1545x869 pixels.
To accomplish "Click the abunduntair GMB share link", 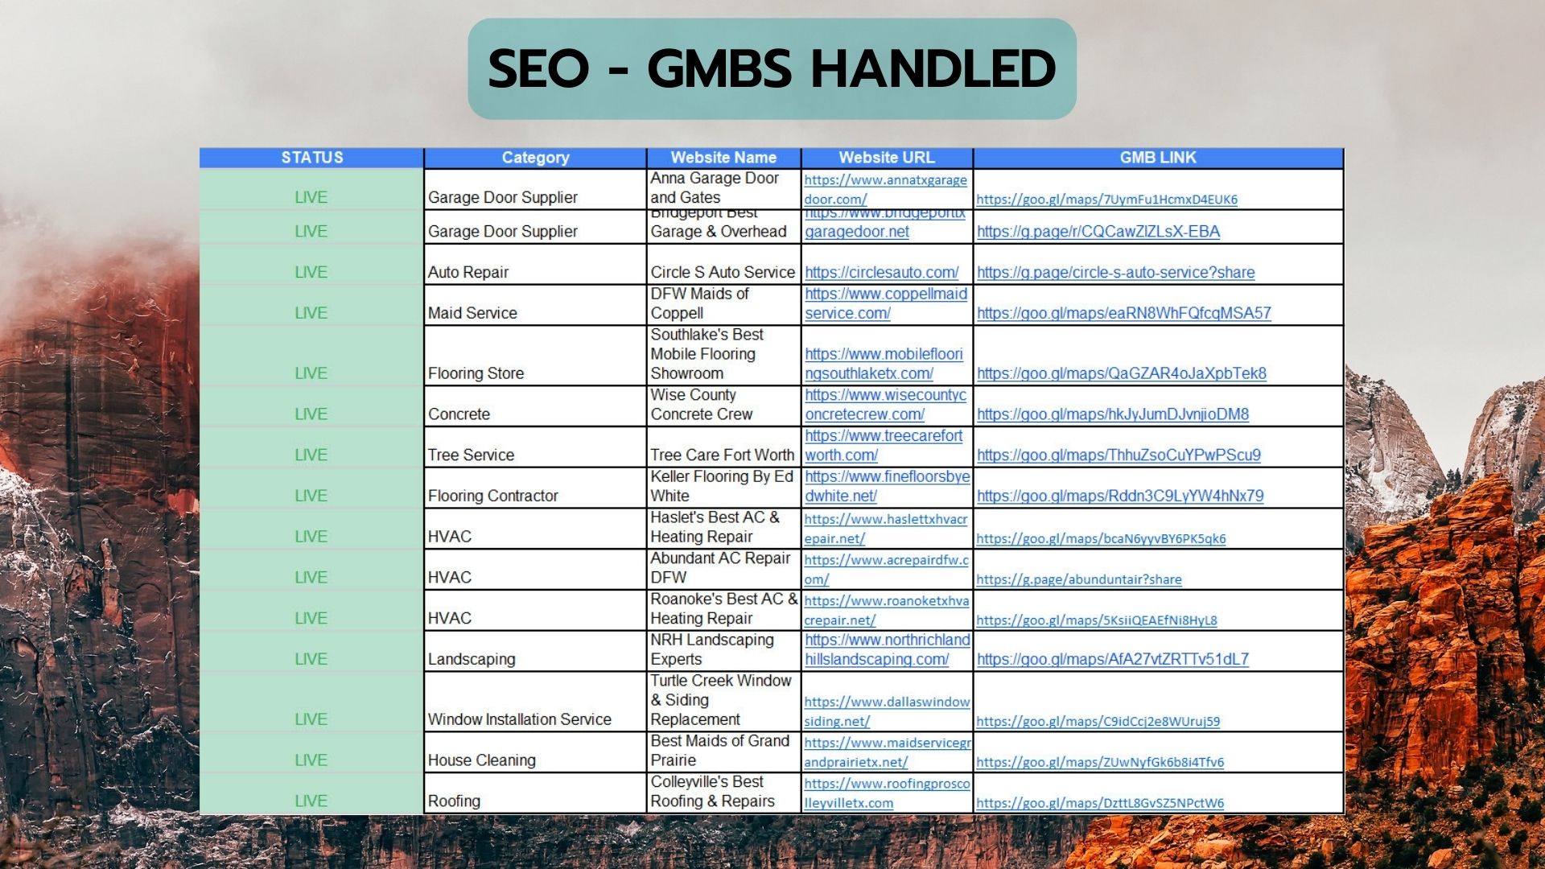I will pyautogui.click(x=1078, y=579).
